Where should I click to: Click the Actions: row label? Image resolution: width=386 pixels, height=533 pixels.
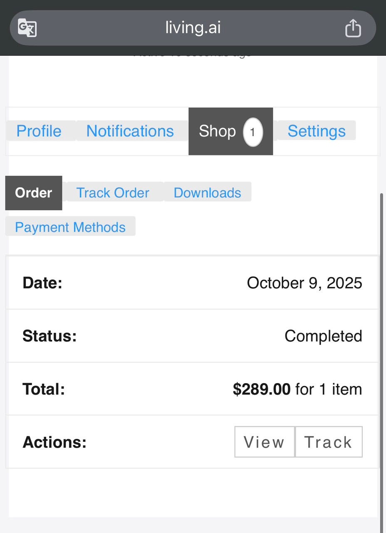[x=54, y=442]
